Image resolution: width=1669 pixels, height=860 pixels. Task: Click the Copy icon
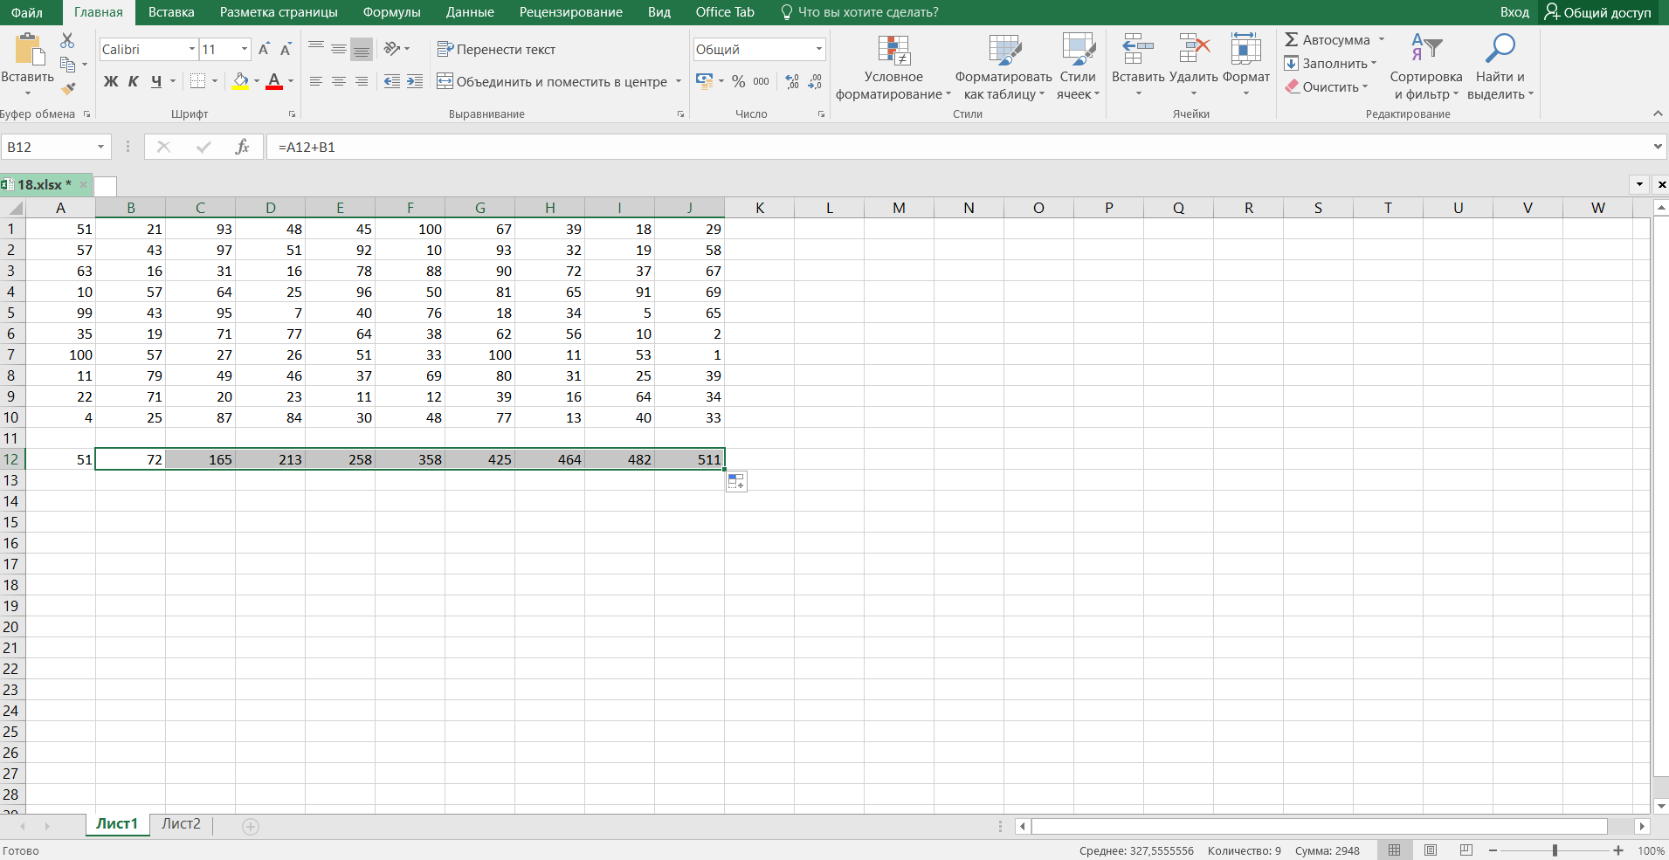point(68,64)
